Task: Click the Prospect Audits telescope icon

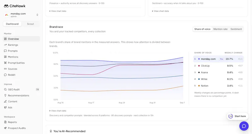Action: pos(5,128)
